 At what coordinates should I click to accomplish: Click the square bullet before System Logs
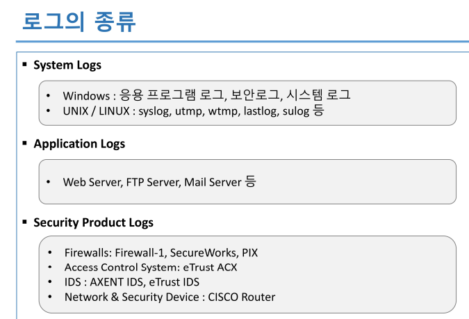click(x=24, y=65)
